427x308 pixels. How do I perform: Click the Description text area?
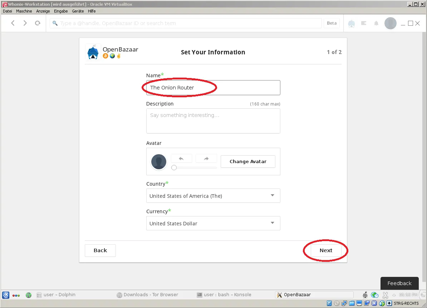[213, 121]
